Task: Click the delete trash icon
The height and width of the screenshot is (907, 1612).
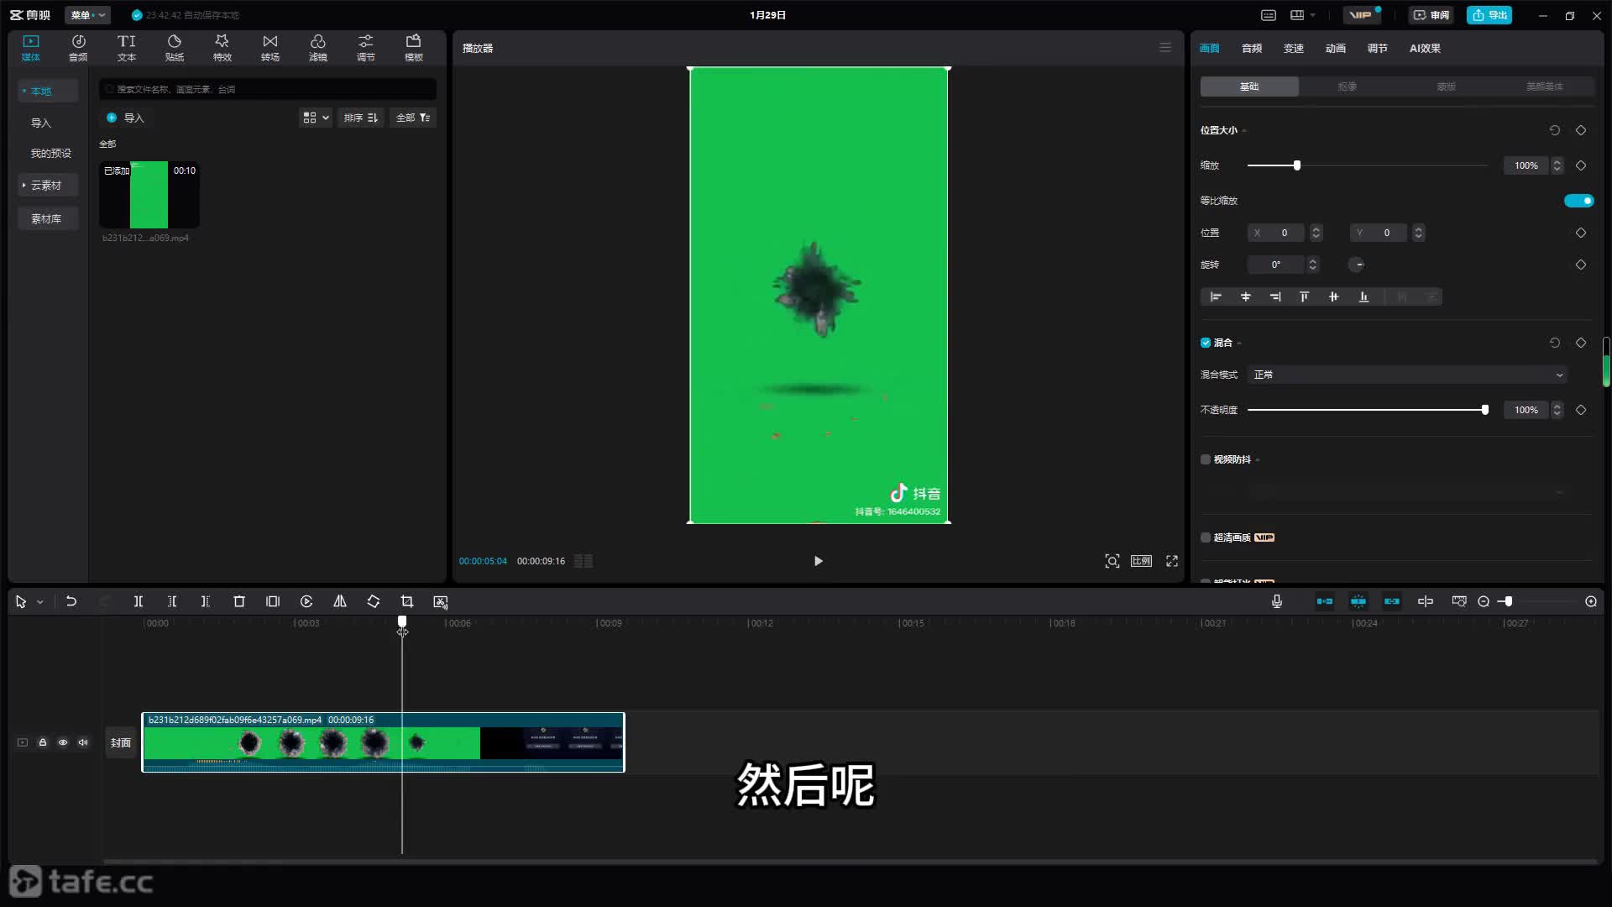Action: coord(239,601)
